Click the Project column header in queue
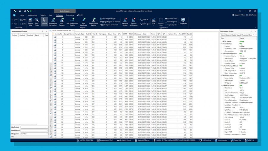This screenshot has width=268, height=151. coord(14,35)
